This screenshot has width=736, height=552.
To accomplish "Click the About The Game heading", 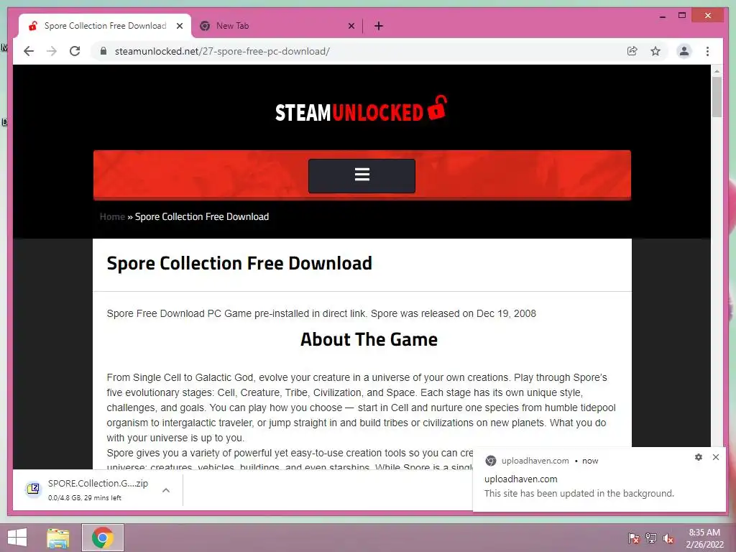I will [x=369, y=339].
